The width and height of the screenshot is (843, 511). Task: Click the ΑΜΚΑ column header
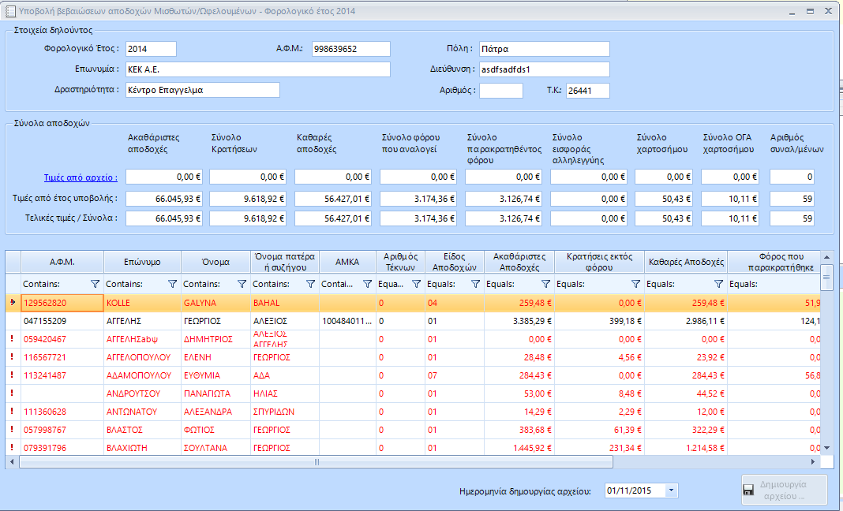(347, 261)
